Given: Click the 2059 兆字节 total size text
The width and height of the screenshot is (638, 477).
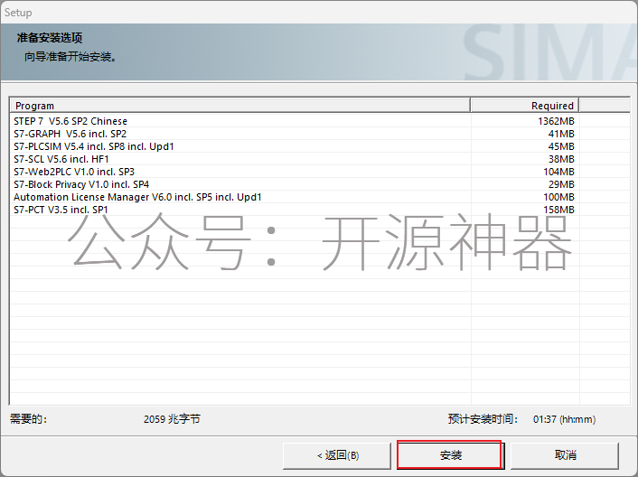Looking at the screenshot, I should [172, 419].
